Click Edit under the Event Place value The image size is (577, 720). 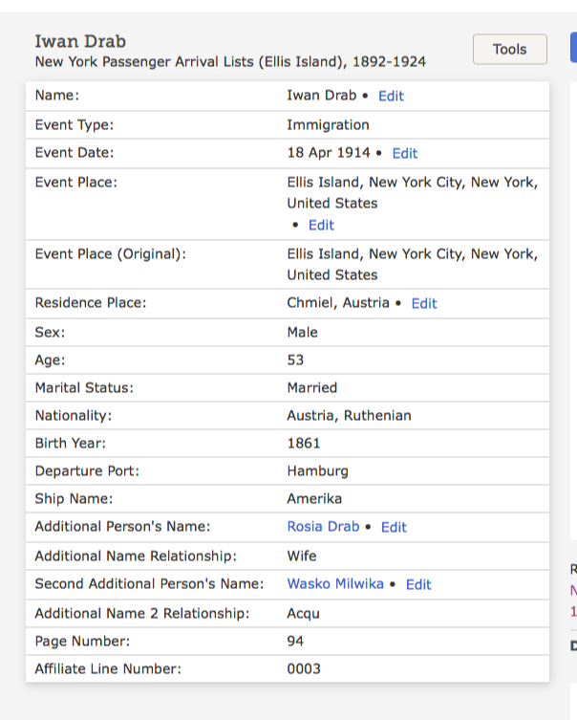pos(321,225)
